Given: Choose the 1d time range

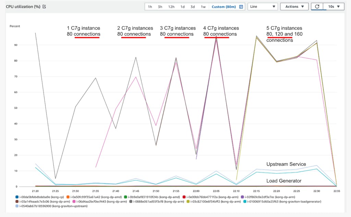Looking at the screenshot, I should (x=182, y=7).
